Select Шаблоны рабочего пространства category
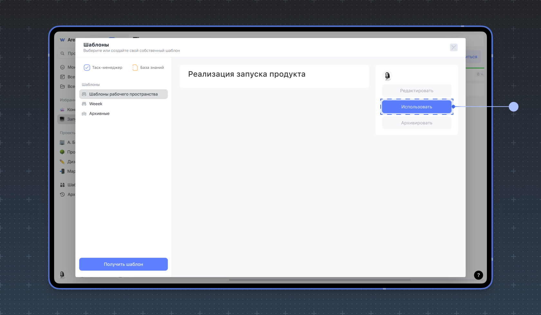The height and width of the screenshot is (315, 541). [x=123, y=94]
